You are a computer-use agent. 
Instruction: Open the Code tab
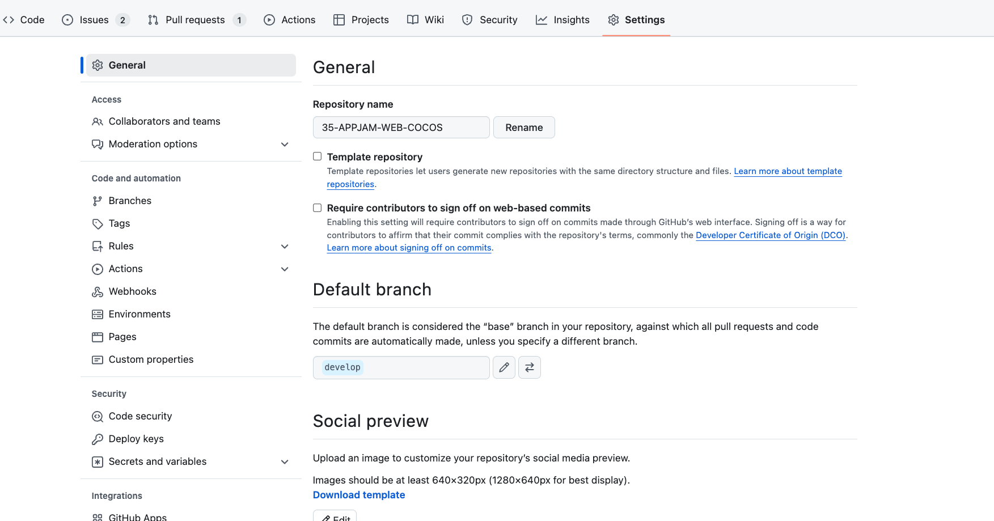pyautogui.click(x=24, y=20)
